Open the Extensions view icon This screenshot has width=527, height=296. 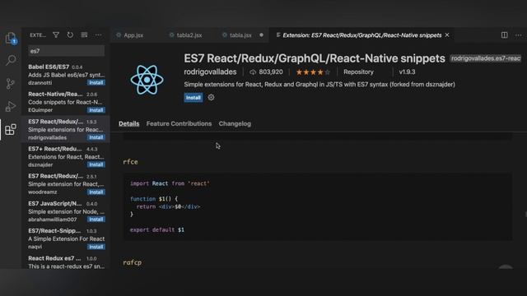coord(11,129)
